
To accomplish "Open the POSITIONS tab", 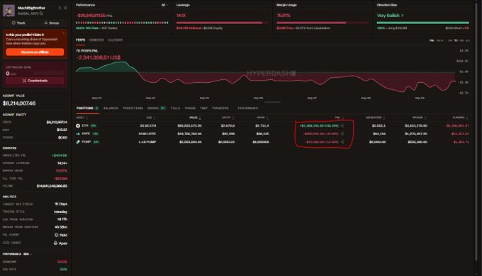I will point(87,108).
